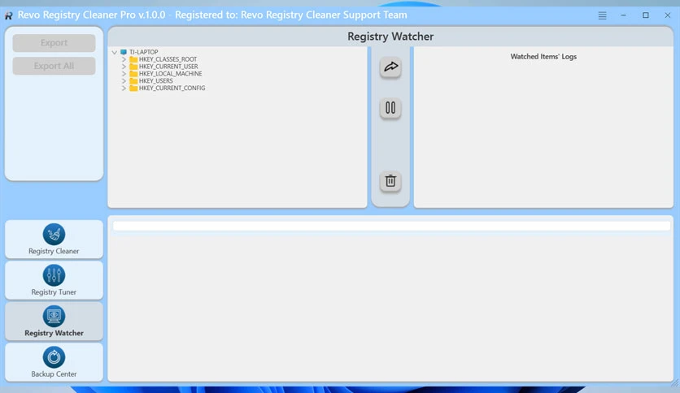680x393 pixels.
Task: Close the Revo Registry Cleaner window
Action: coord(668,15)
